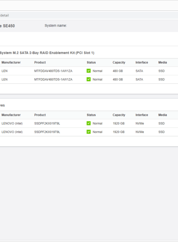
Task: Sort M.2 table by Product column header
Action: (40, 63)
